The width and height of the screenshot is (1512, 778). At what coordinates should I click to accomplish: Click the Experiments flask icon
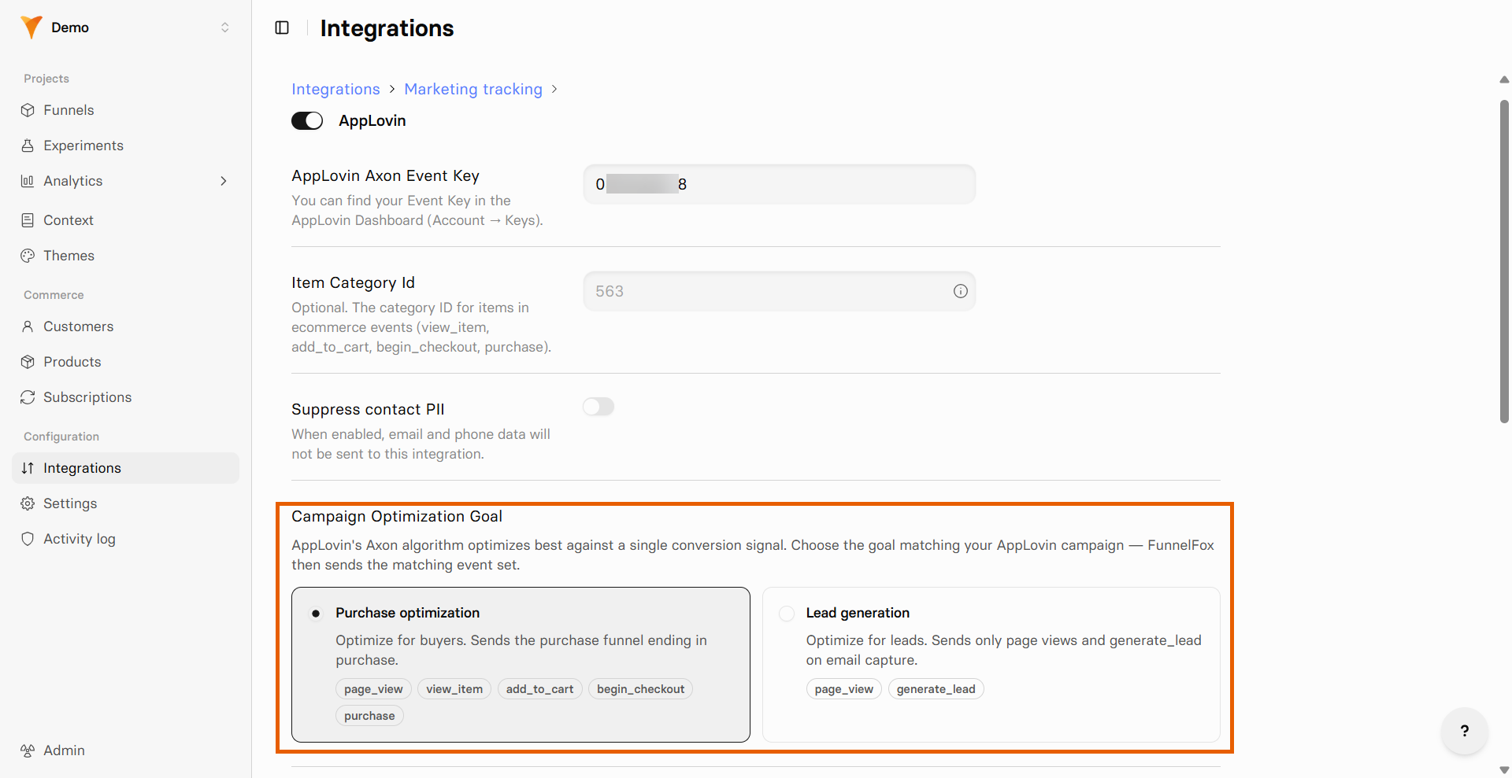[x=28, y=146]
